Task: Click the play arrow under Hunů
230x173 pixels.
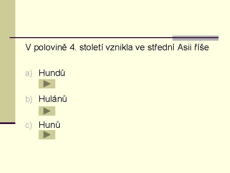Action: [x=47, y=135]
